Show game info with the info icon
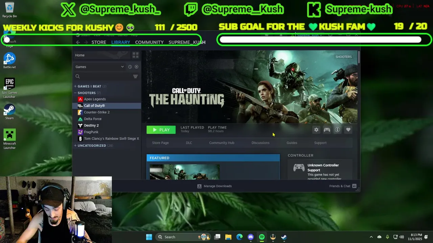Screen dimensions: 433x243 337,130
